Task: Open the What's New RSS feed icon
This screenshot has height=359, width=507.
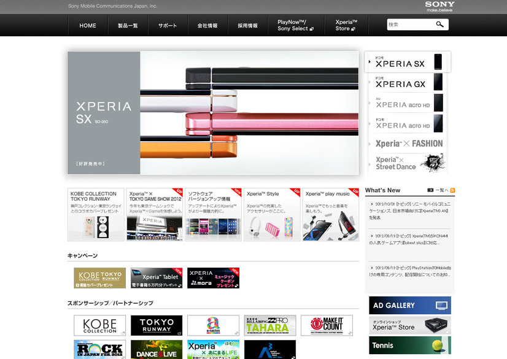Action: click(x=453, y=190)
